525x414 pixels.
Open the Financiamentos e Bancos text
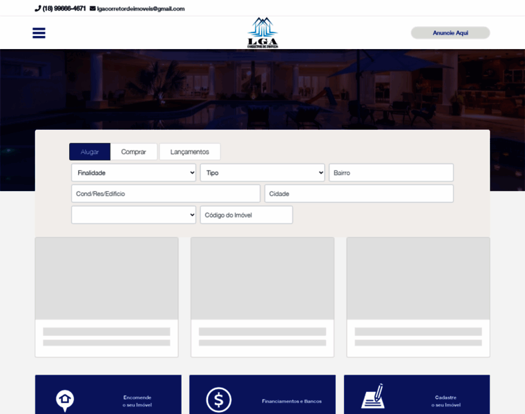pyautogui.click(x=292, y=401)
